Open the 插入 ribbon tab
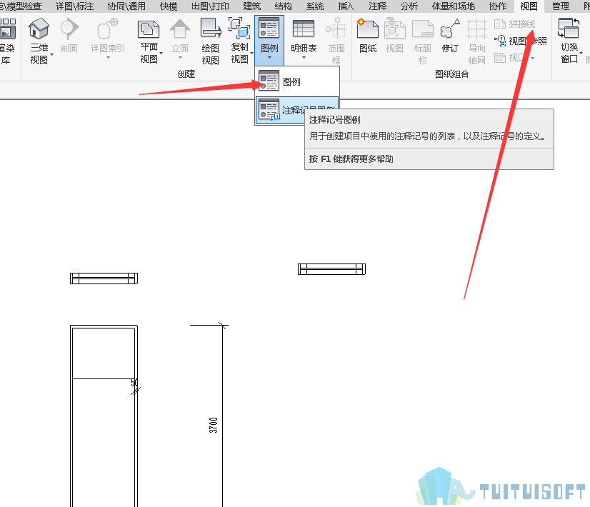Viewport: 590px width, 507px height. (346, 6)
